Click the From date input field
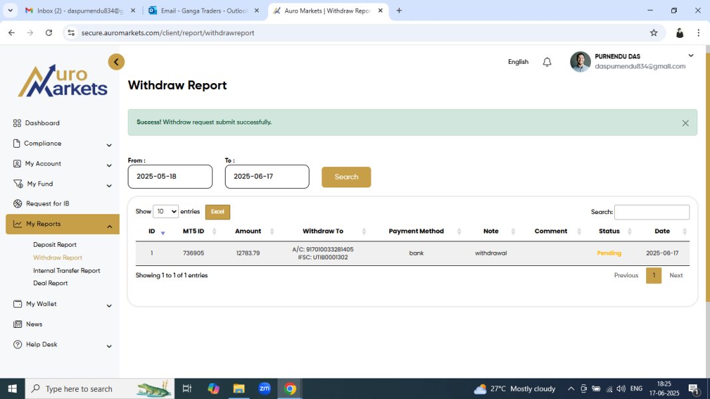This screenshot has height=399, width=710. click(x=170, y=177)
